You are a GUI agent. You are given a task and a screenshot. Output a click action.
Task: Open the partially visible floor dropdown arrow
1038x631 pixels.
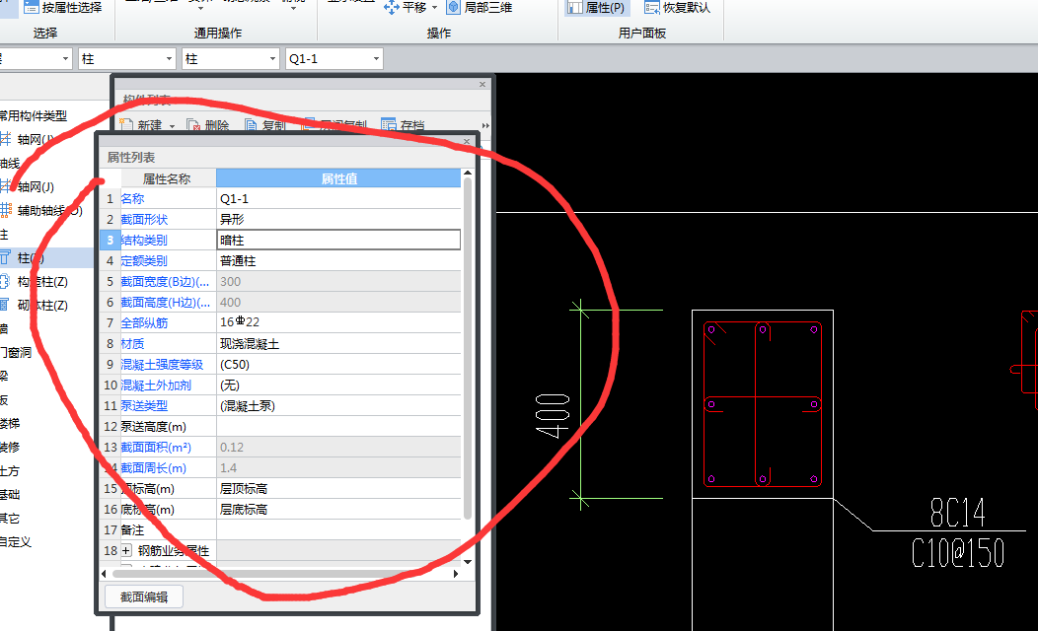tap(65, 59)
